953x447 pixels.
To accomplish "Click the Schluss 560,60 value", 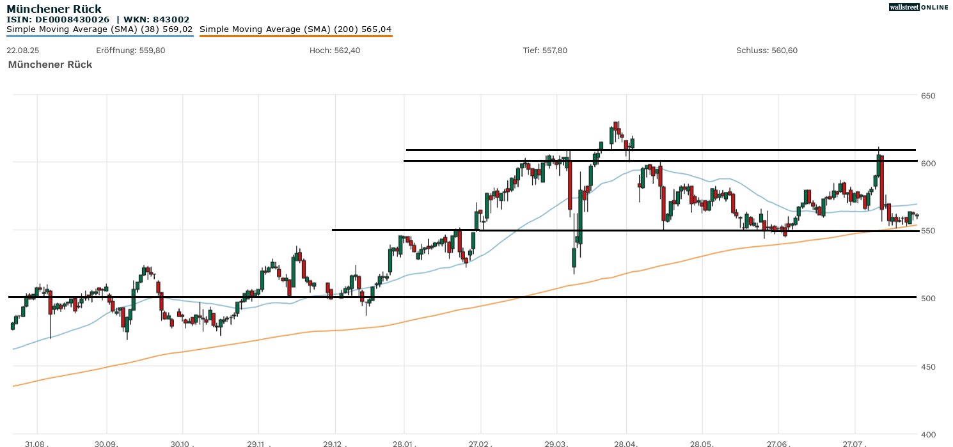I will pos(767,51).
